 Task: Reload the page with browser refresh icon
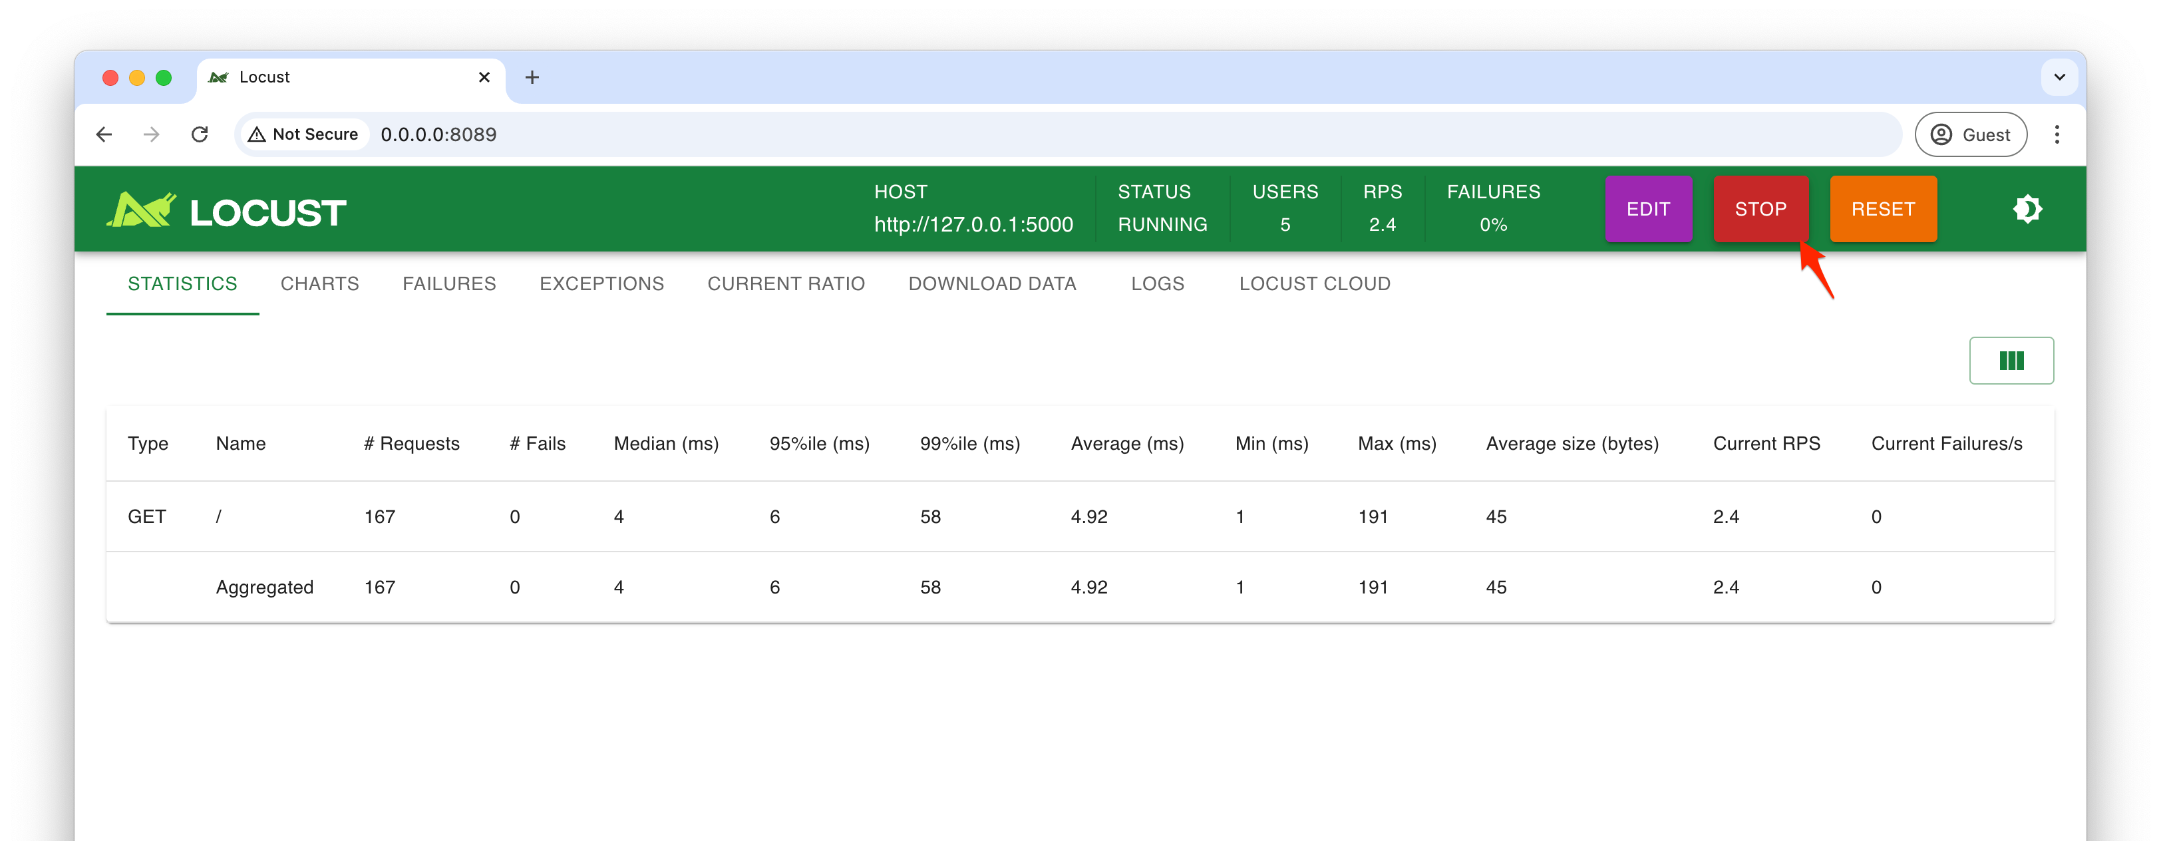(200, 134)
